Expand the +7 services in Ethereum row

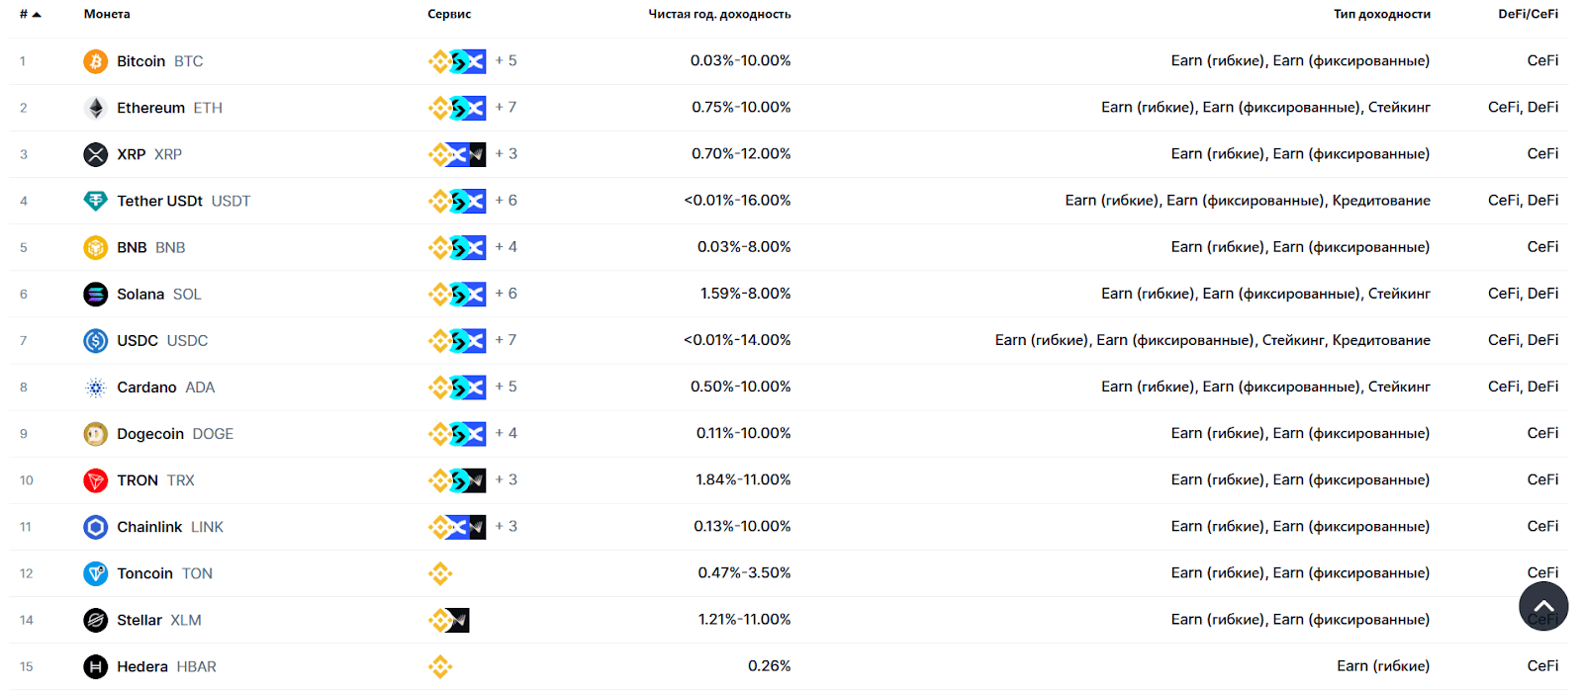pyautogui.click(x=506, y=107)
